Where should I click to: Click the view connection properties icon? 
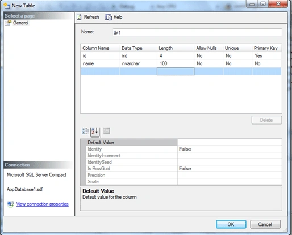pyautogui.click(x=10, y=204)
